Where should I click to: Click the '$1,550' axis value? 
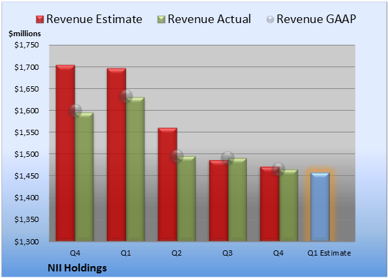point(26,132)
